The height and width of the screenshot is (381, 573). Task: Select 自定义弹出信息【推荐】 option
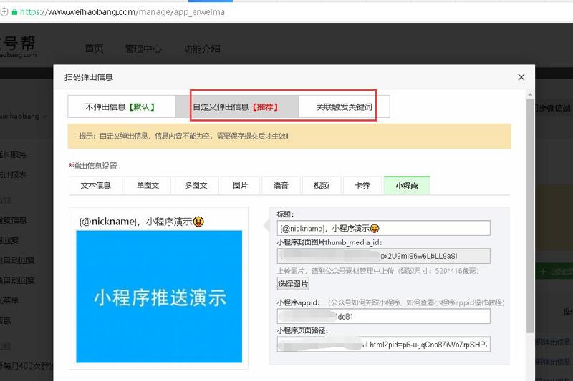[x=237, y=107]
